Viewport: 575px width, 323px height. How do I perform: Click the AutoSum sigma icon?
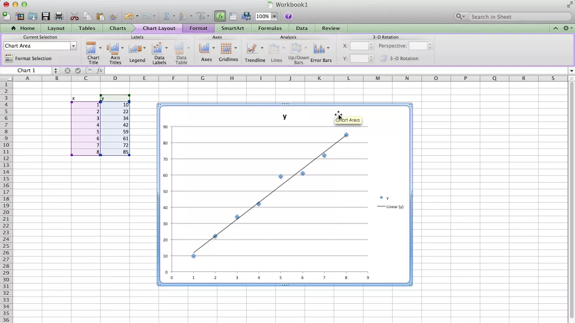166,16
